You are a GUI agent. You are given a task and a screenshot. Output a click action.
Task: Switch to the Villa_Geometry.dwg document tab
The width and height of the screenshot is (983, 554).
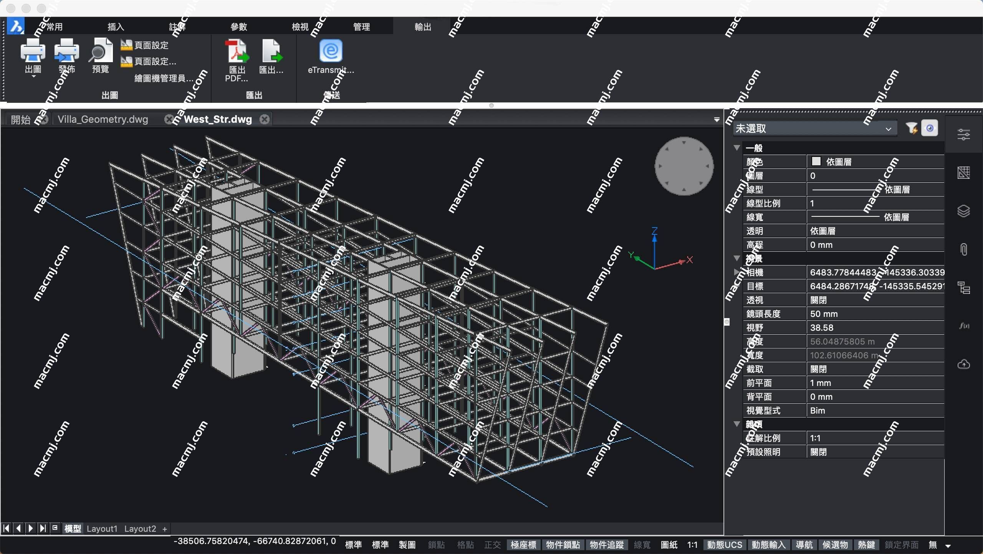[x=103, y=119]
